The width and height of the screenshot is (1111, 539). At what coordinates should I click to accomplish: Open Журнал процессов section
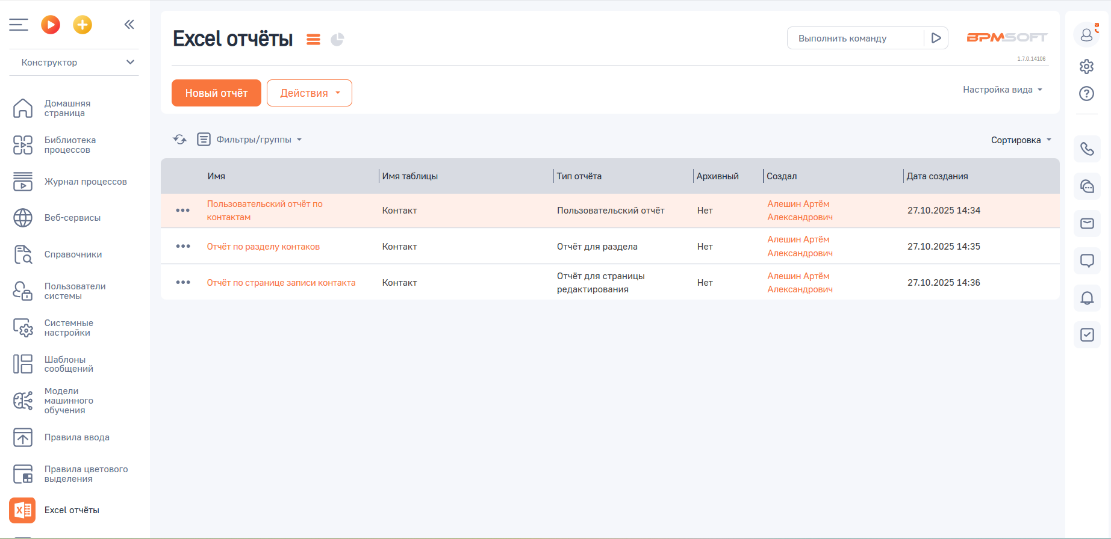coord(86,182)
